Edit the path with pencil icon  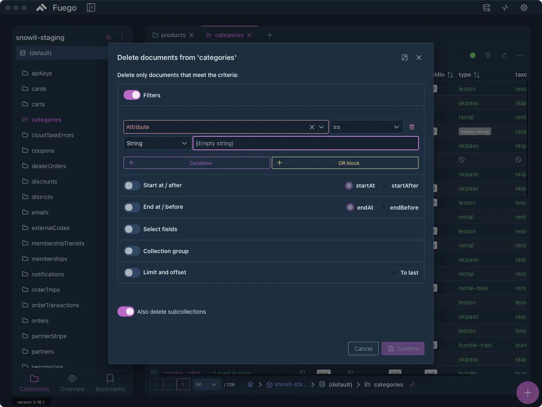(412, 385)
